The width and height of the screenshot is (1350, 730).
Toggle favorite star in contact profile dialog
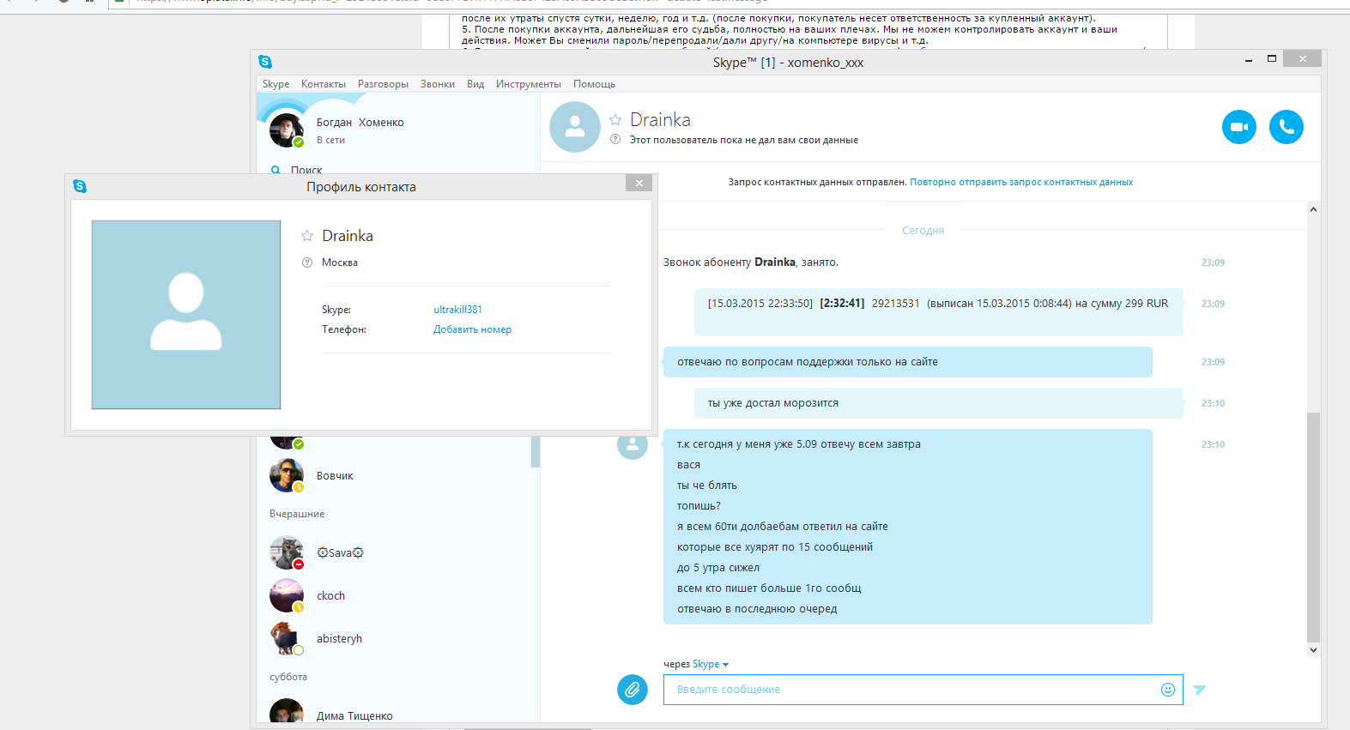click(x=307, y=236)
